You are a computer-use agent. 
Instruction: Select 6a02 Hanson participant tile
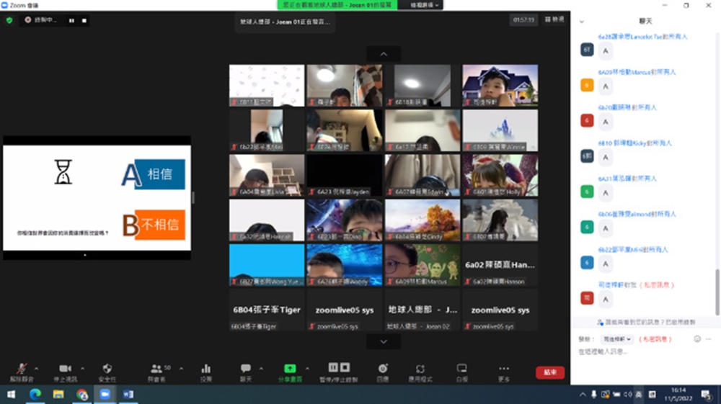click(500, 265)
